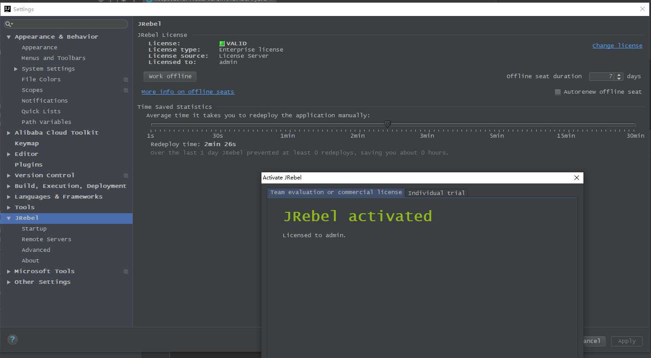Collapse the JRebel settings node
651x358 pixels.
tap(8, 218)
